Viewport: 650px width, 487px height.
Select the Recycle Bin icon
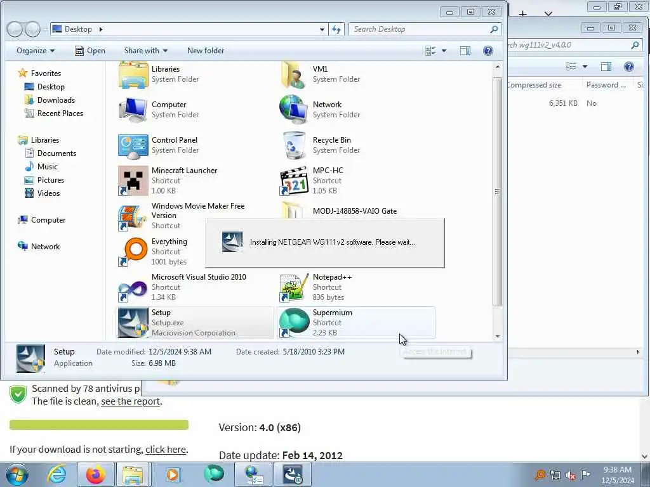[x=294, y=145]
